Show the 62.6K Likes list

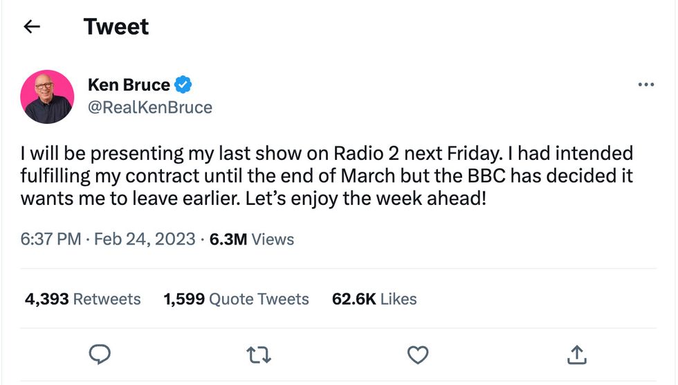pyautogui.click(x=374, y=299)
